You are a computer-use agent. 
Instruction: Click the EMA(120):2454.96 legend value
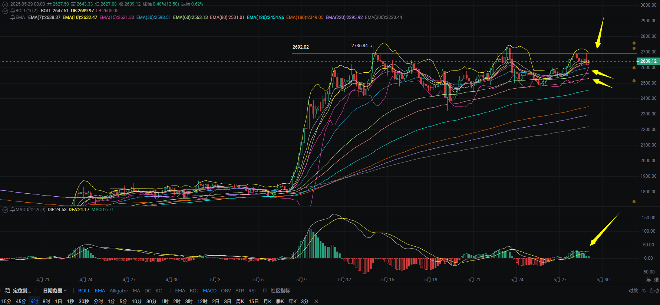pyautogui.click(x=265, y=17)
